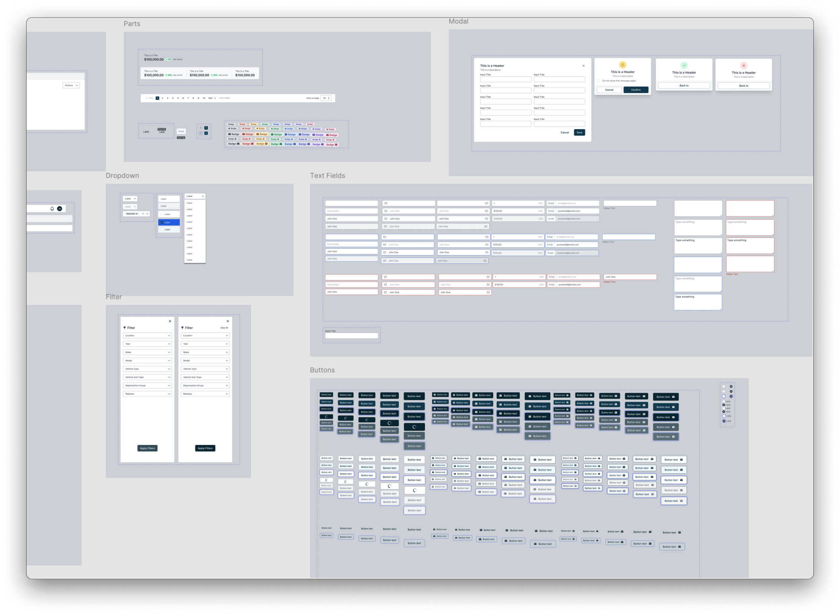840x614 pixels.
Task: Go to page 5 in pagination
Action: click(x=178, y=98)
